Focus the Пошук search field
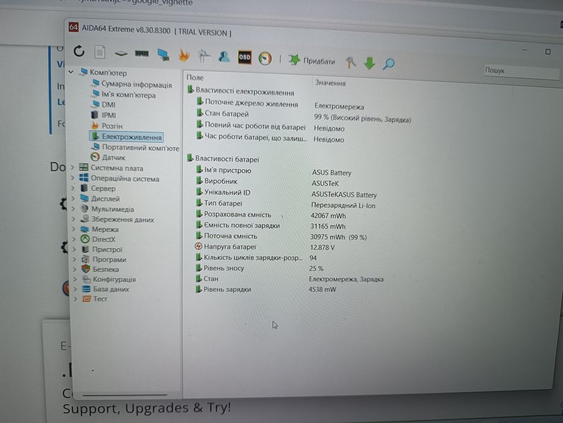 521,71
